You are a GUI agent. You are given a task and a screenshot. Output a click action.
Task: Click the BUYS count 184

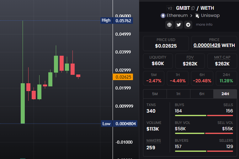pyautogui.click(x=178, y=111)
